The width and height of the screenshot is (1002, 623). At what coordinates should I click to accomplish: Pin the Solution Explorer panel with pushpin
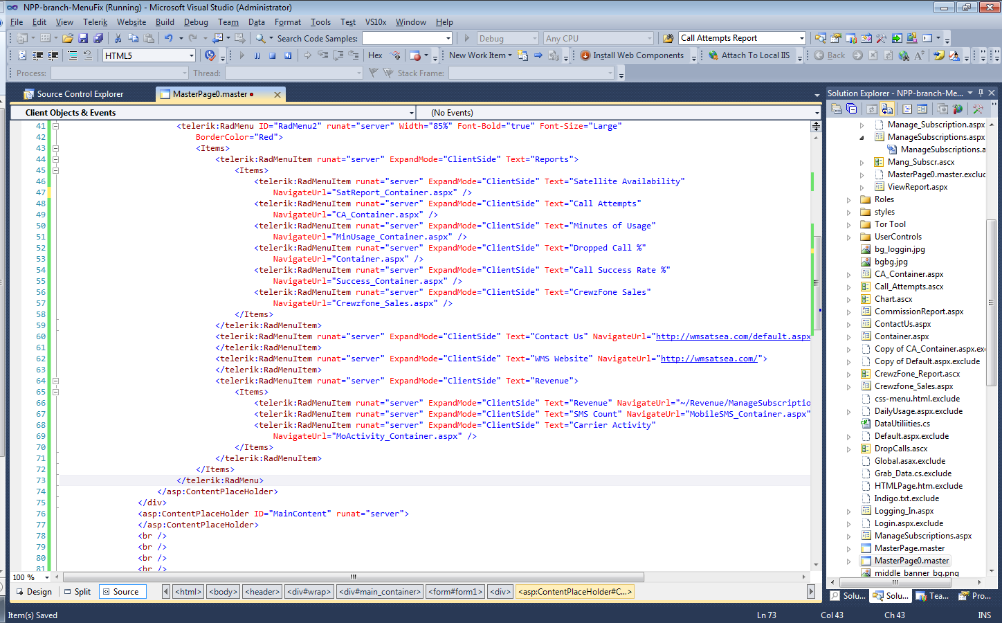click(981, 93)
